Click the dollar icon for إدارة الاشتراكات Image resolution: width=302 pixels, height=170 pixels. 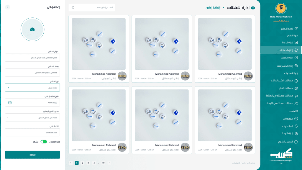coord(296,66)
